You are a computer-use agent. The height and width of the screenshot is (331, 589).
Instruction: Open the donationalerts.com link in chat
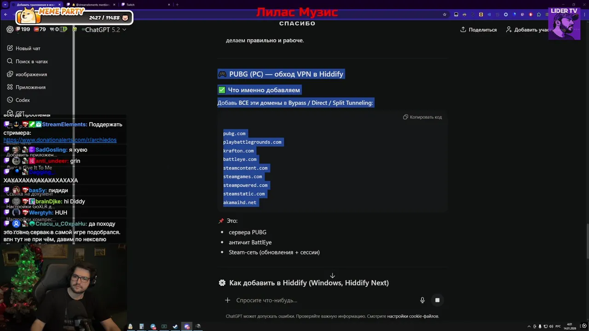coord(60,140)
